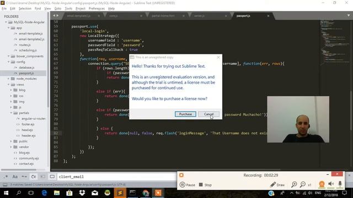Collapse the views folder
Viewport: 353px width, 198px height.
(9, 85)
